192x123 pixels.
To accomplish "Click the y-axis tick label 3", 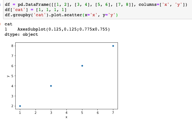I will 12,96.
